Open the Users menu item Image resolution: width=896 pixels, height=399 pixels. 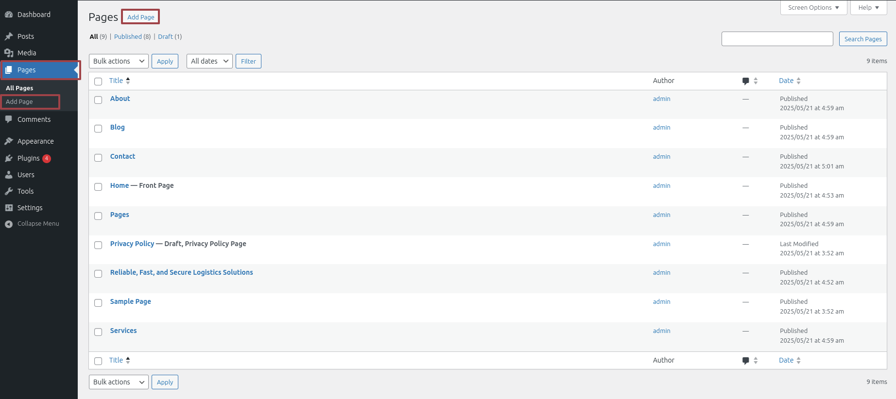point(26,175)
